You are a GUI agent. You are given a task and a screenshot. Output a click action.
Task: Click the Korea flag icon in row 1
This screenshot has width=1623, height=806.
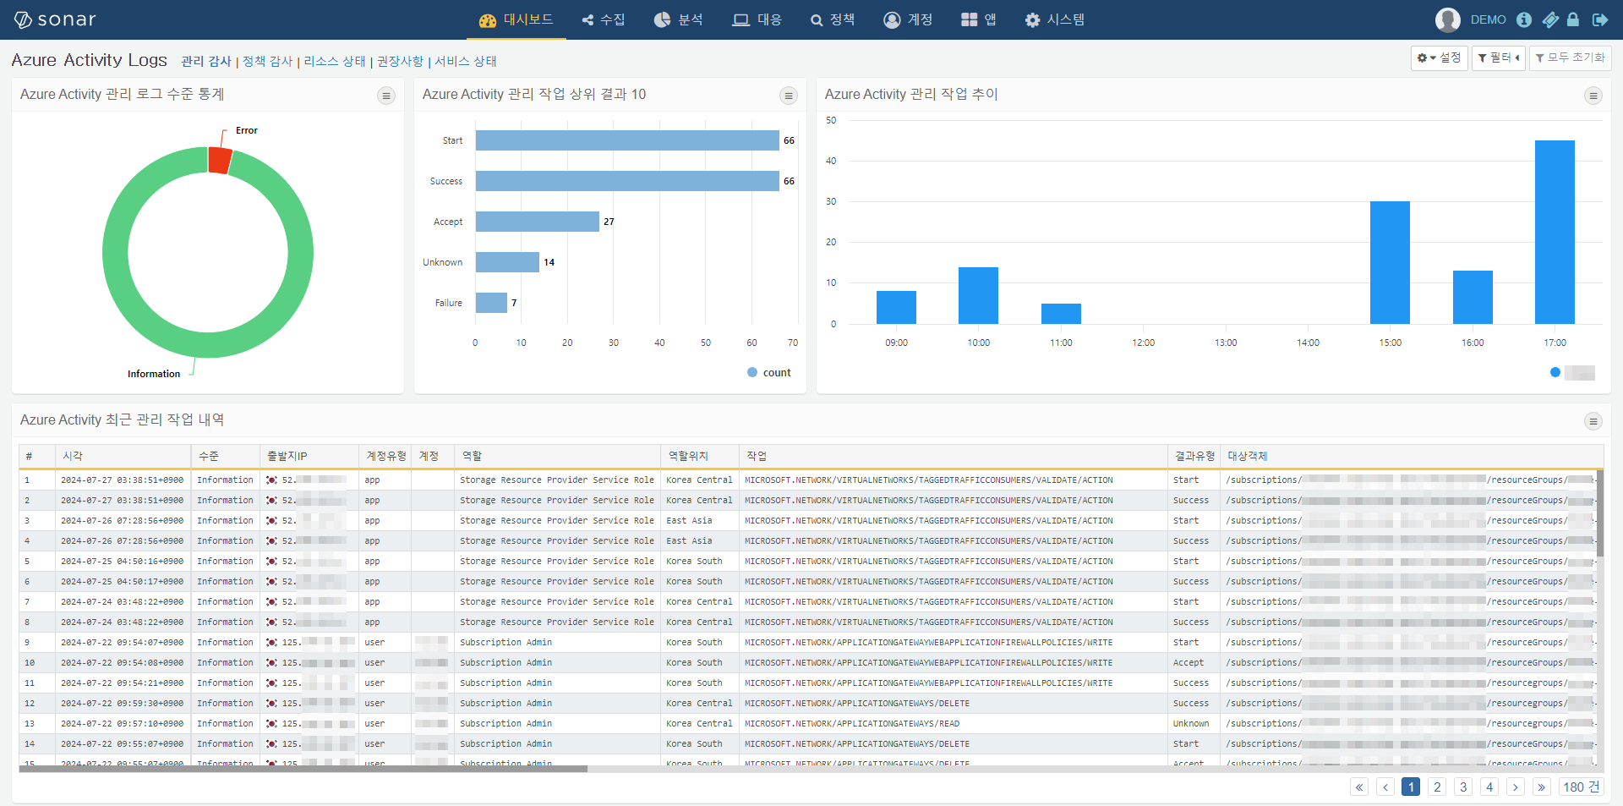[x=271, y=480]
